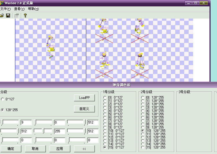Viewport: 217px width, 154px height.
Task: Select [5] 128~255 in 2号分段
Action: tap(152, 114)
